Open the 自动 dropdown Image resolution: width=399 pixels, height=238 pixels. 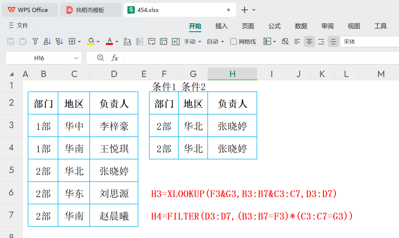(215, 42)
